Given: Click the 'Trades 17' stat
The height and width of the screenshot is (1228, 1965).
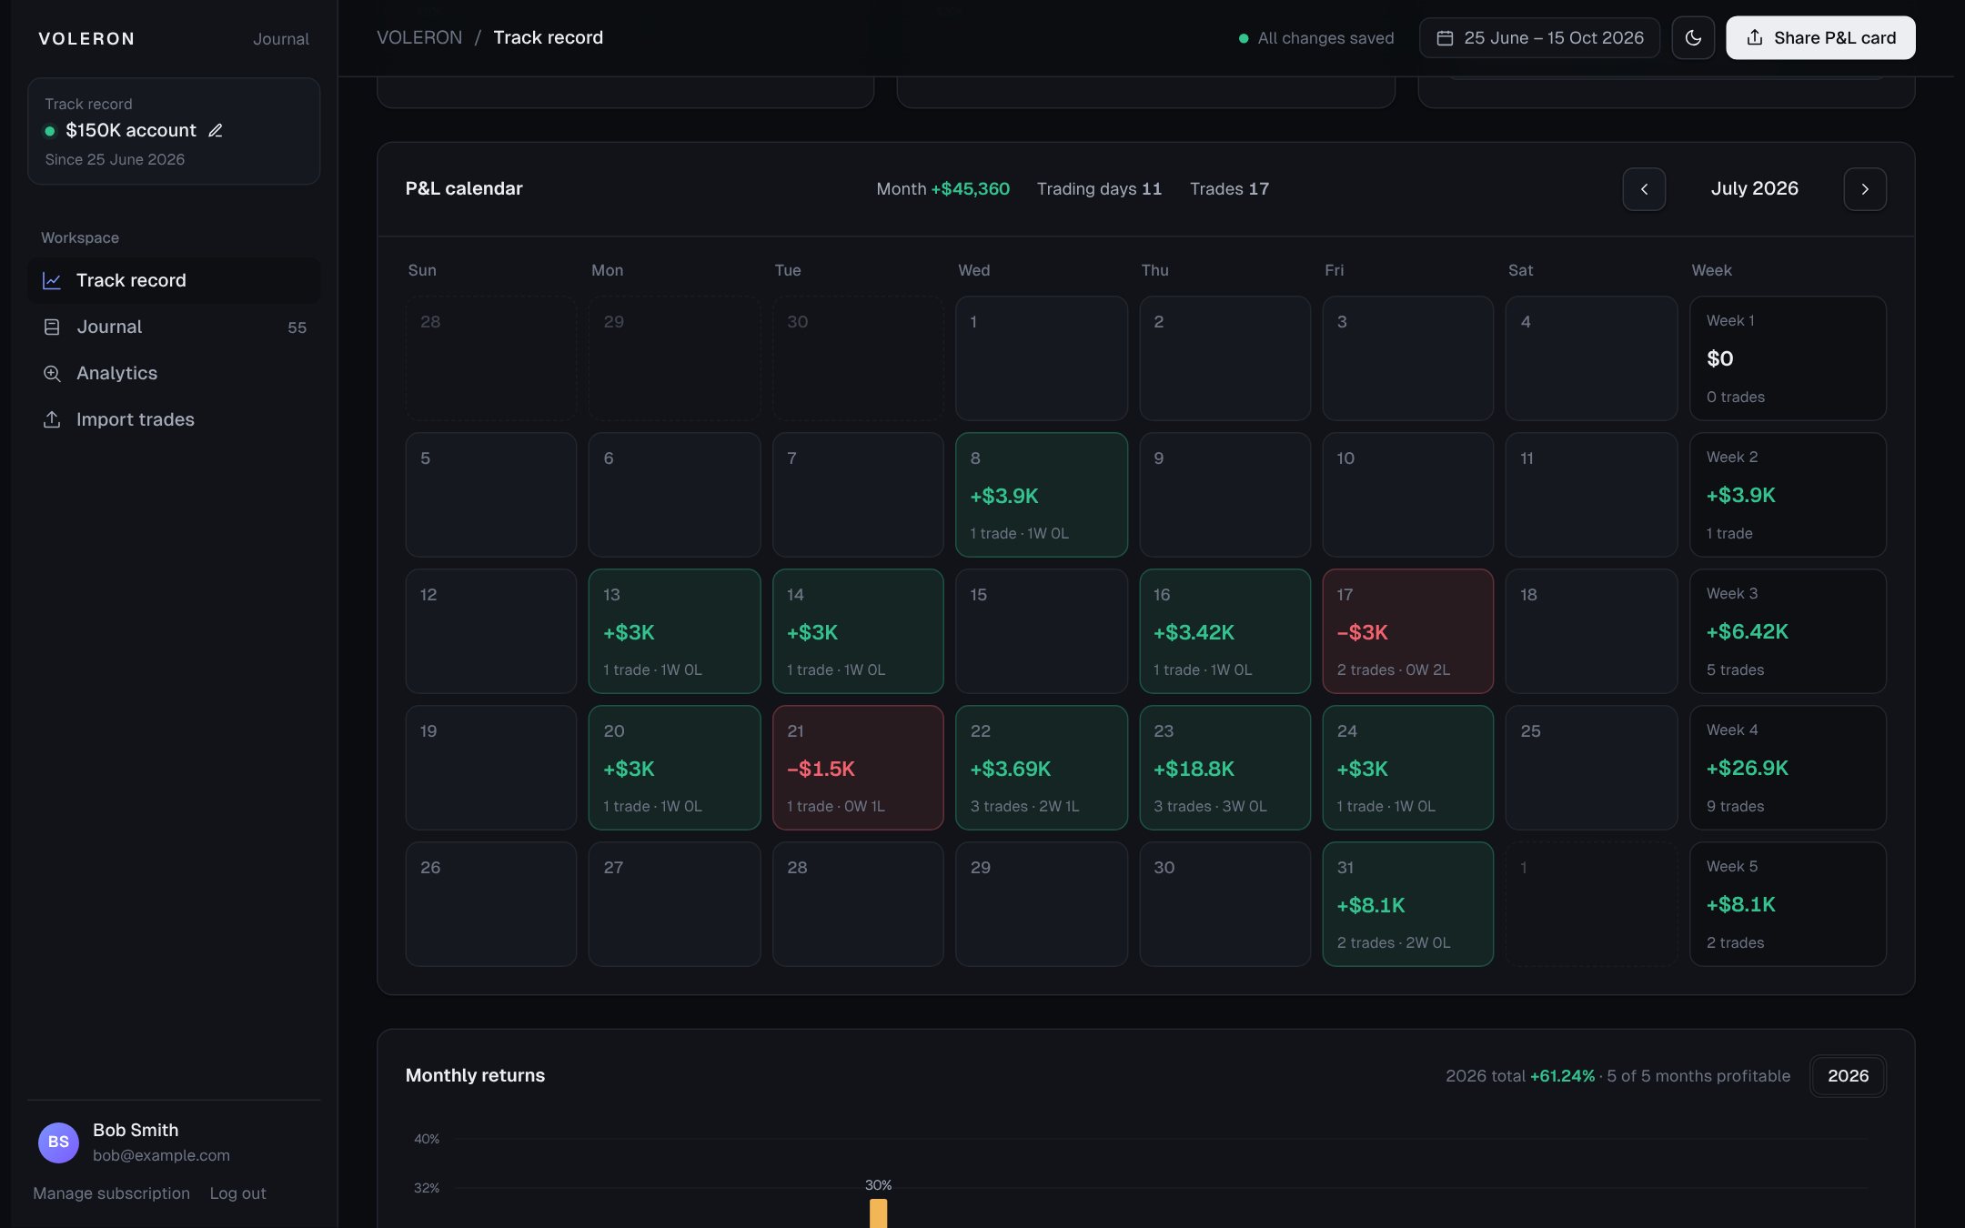Looking at the screenshot, I should 1229,188.
